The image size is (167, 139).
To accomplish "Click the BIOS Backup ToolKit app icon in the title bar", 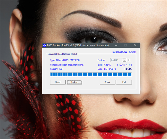I will [x=44, y=45].
